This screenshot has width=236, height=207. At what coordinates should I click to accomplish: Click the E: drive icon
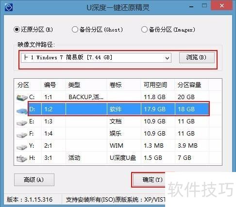tap(22, 123)
